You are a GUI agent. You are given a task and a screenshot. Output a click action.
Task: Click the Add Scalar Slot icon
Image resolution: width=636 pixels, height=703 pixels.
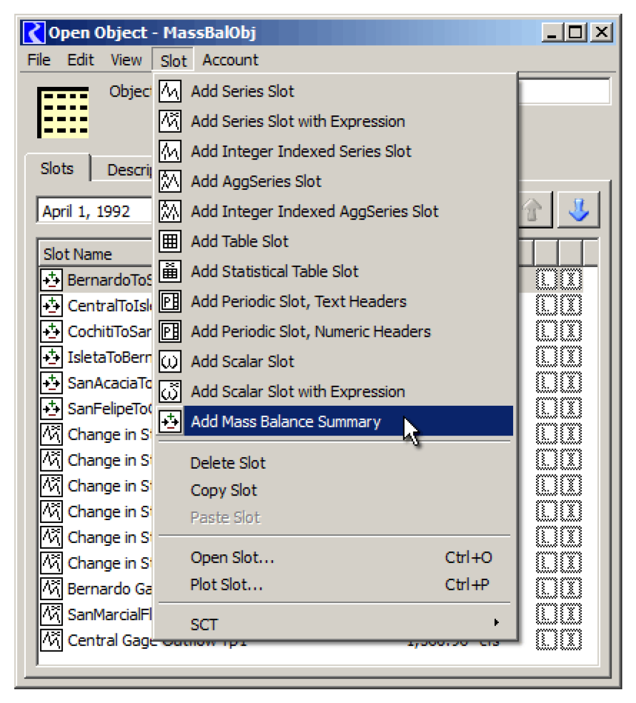point(170,362)
